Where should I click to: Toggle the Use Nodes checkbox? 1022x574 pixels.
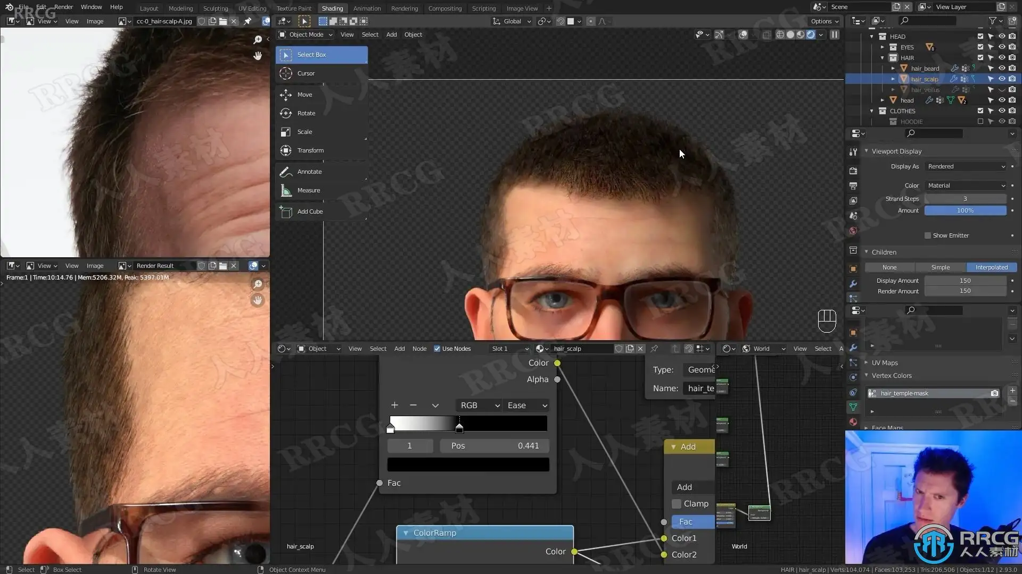(x=437, y=349)
